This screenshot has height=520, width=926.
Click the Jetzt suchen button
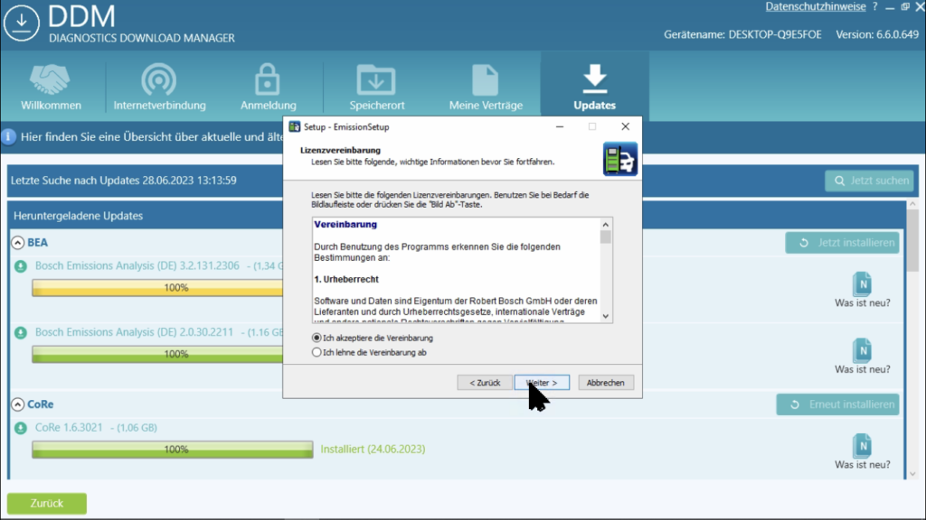[869, 181]
